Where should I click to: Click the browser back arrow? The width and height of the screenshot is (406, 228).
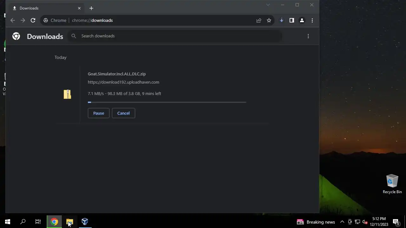(x=13, y=20)
